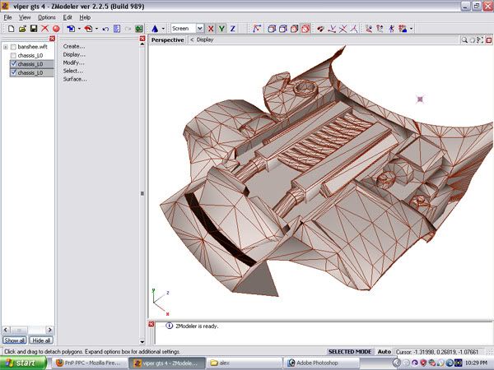Click the Undo arrow icon

click(105, 29)
